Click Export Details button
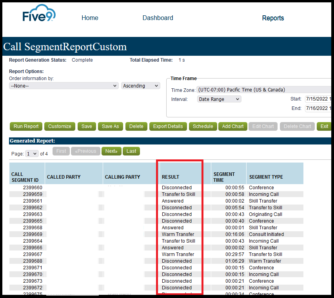The height and width of the screenshot is (298, 334). (x=168, y=126)
